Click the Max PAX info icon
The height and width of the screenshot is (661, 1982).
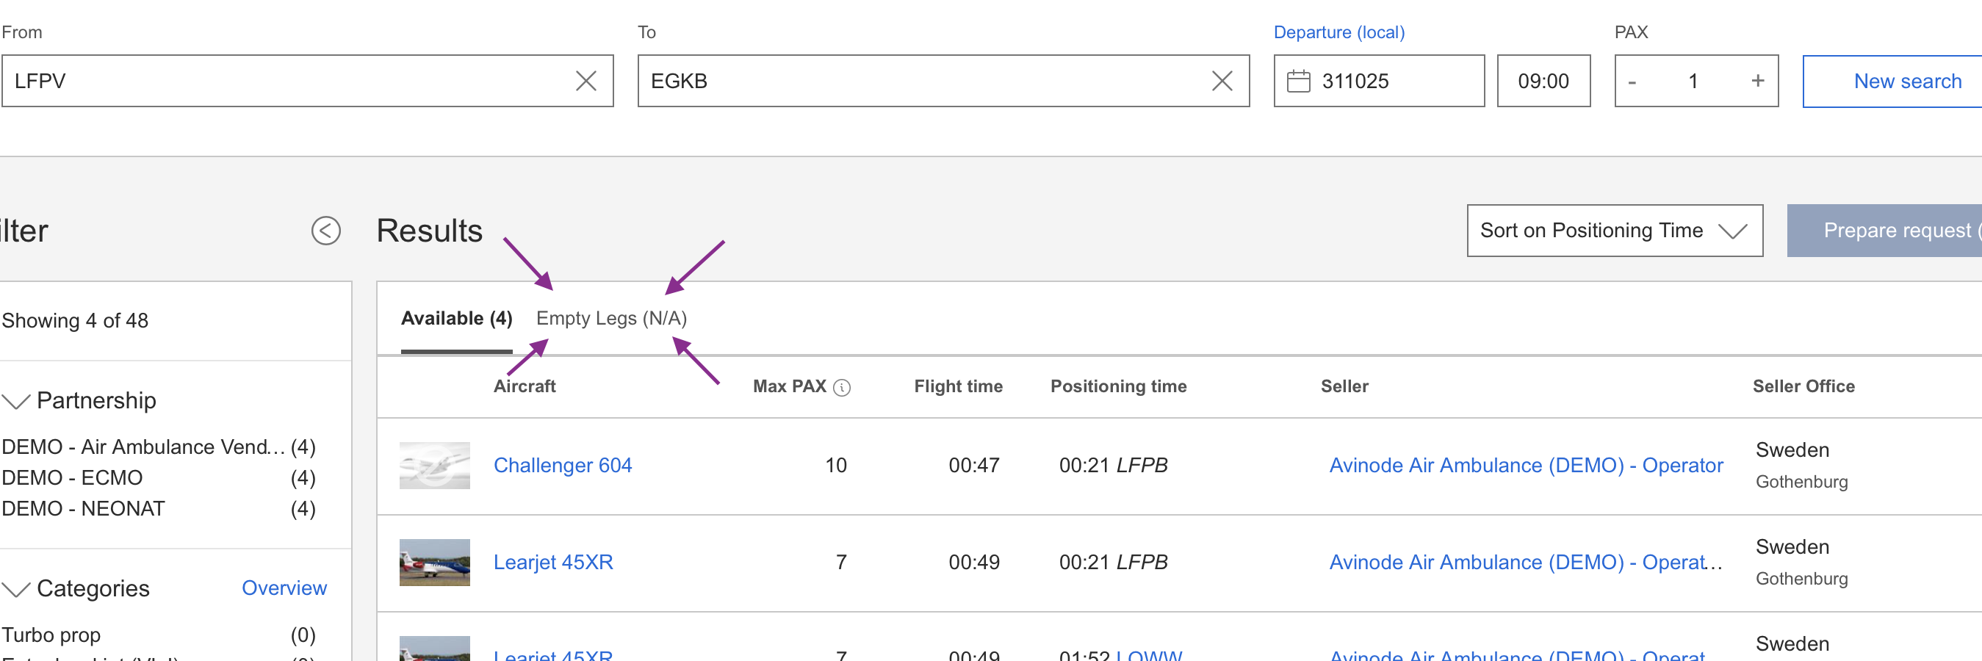point(842,387)
